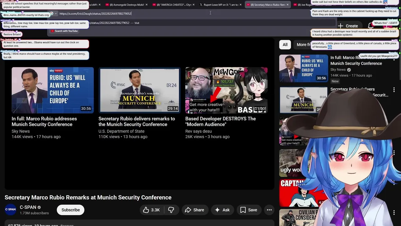This screenshot has width=401, height=226.
Task: Click the New badge under the Sky News sidebar video
Action: (335, 81)
